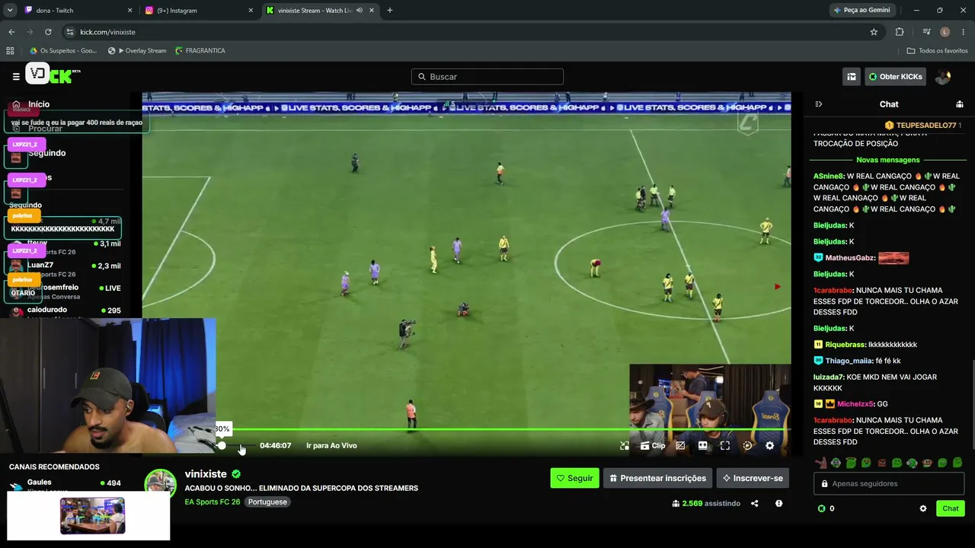This screenshot has height=548, width=975.
Task: Switch to the 'dona - Twitch' tab
Action: click(x=77, y=11)
